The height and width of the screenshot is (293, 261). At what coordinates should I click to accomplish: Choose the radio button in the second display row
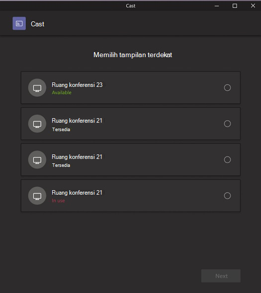click(x=227, y=124)
